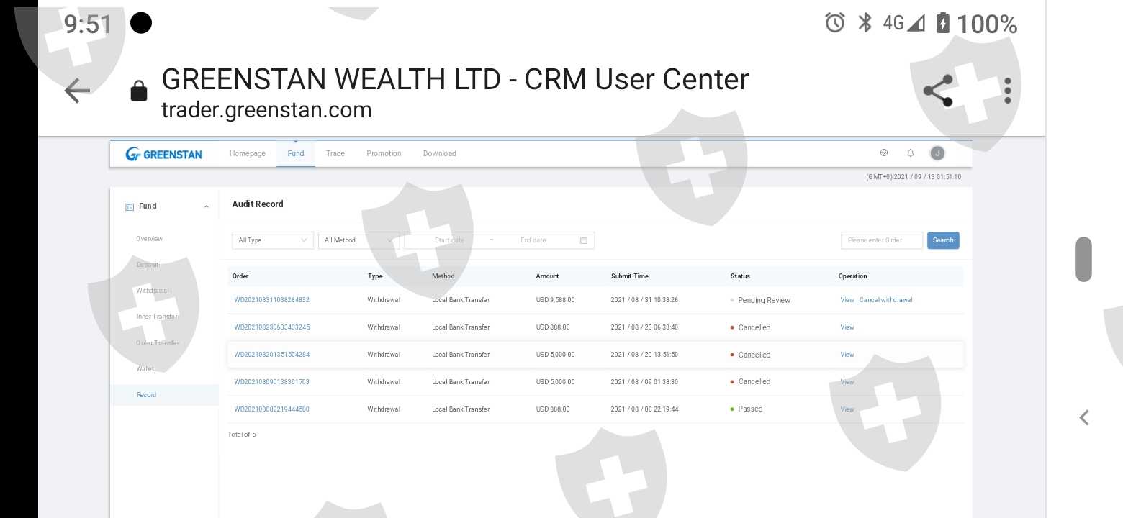Click the Method column header
The height and width of the screenshot is (518, 1123).
[x=443, y=276]
